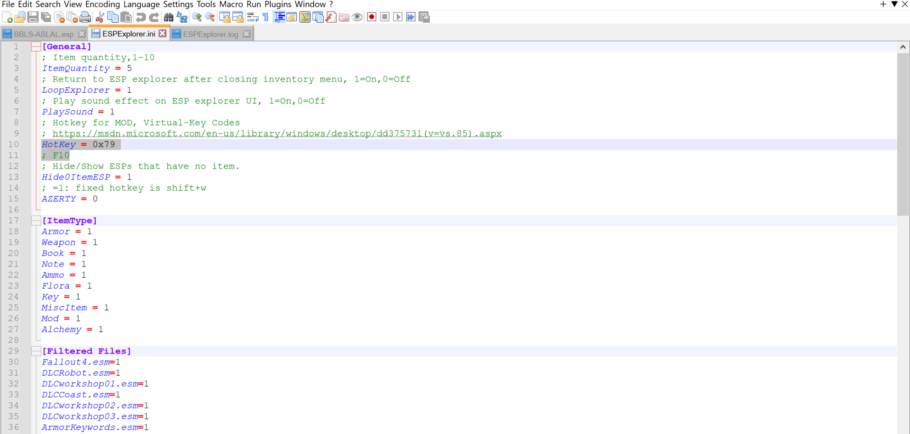Print the document using the printer icon
Image resolution: width=910 pixels, height=434 pixels.
[85, 18]
